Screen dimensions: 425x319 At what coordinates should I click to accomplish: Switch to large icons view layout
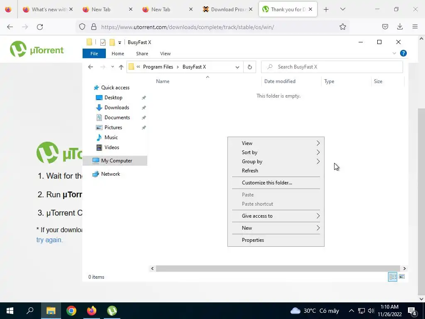pyautogui.click(x=402, y=277)
